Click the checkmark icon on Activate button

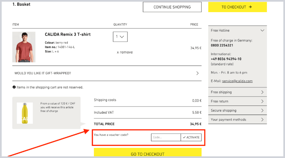pyautogui.click(x=184, y=137)
